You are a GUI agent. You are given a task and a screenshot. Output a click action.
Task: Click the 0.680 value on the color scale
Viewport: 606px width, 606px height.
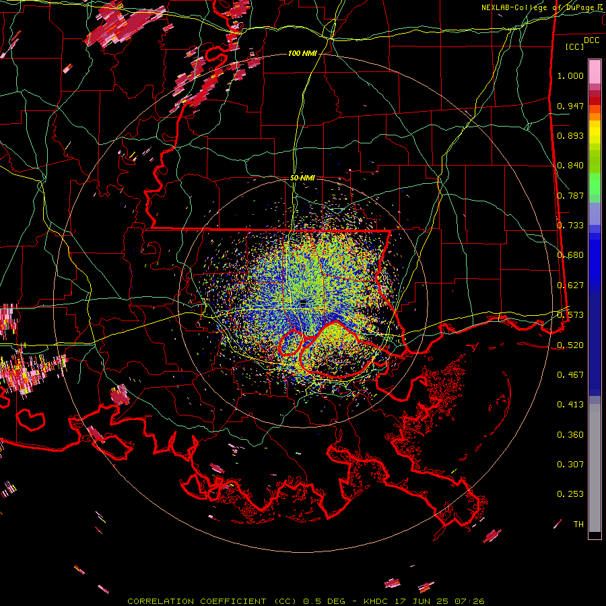point(570,255)
